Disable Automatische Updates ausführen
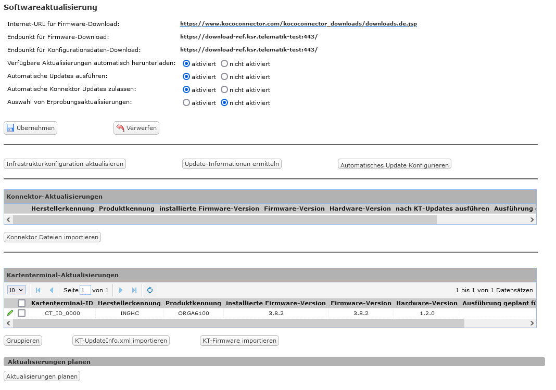Image resolution: width=556 pixels, height=390 pixels. (x=224, y=77)
